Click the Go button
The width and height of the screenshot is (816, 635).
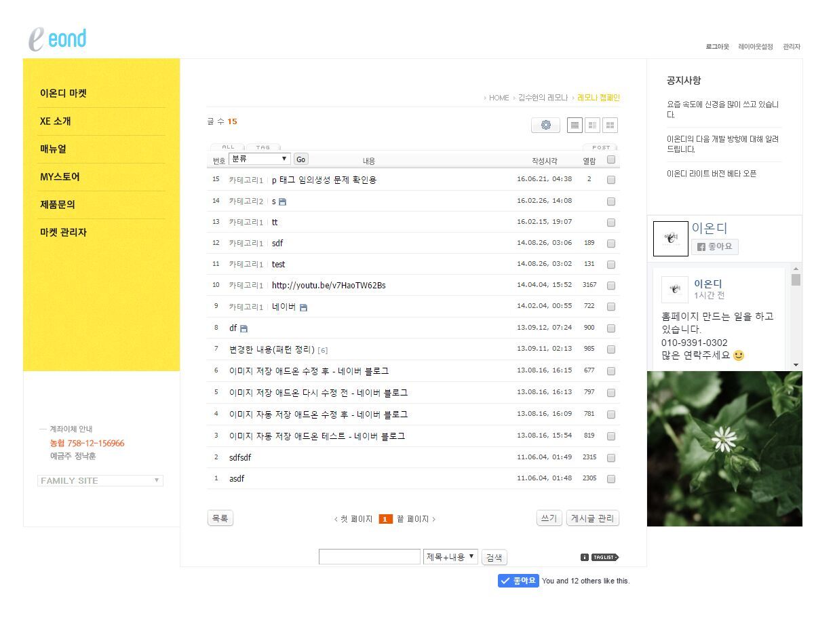pos(300,159)
